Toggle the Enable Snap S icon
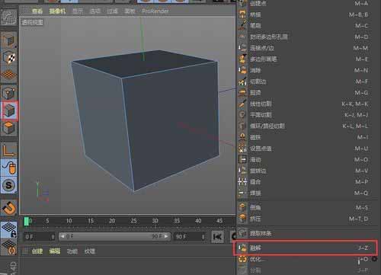The width and height of the screenshot is (381, 275). [9, 185]
